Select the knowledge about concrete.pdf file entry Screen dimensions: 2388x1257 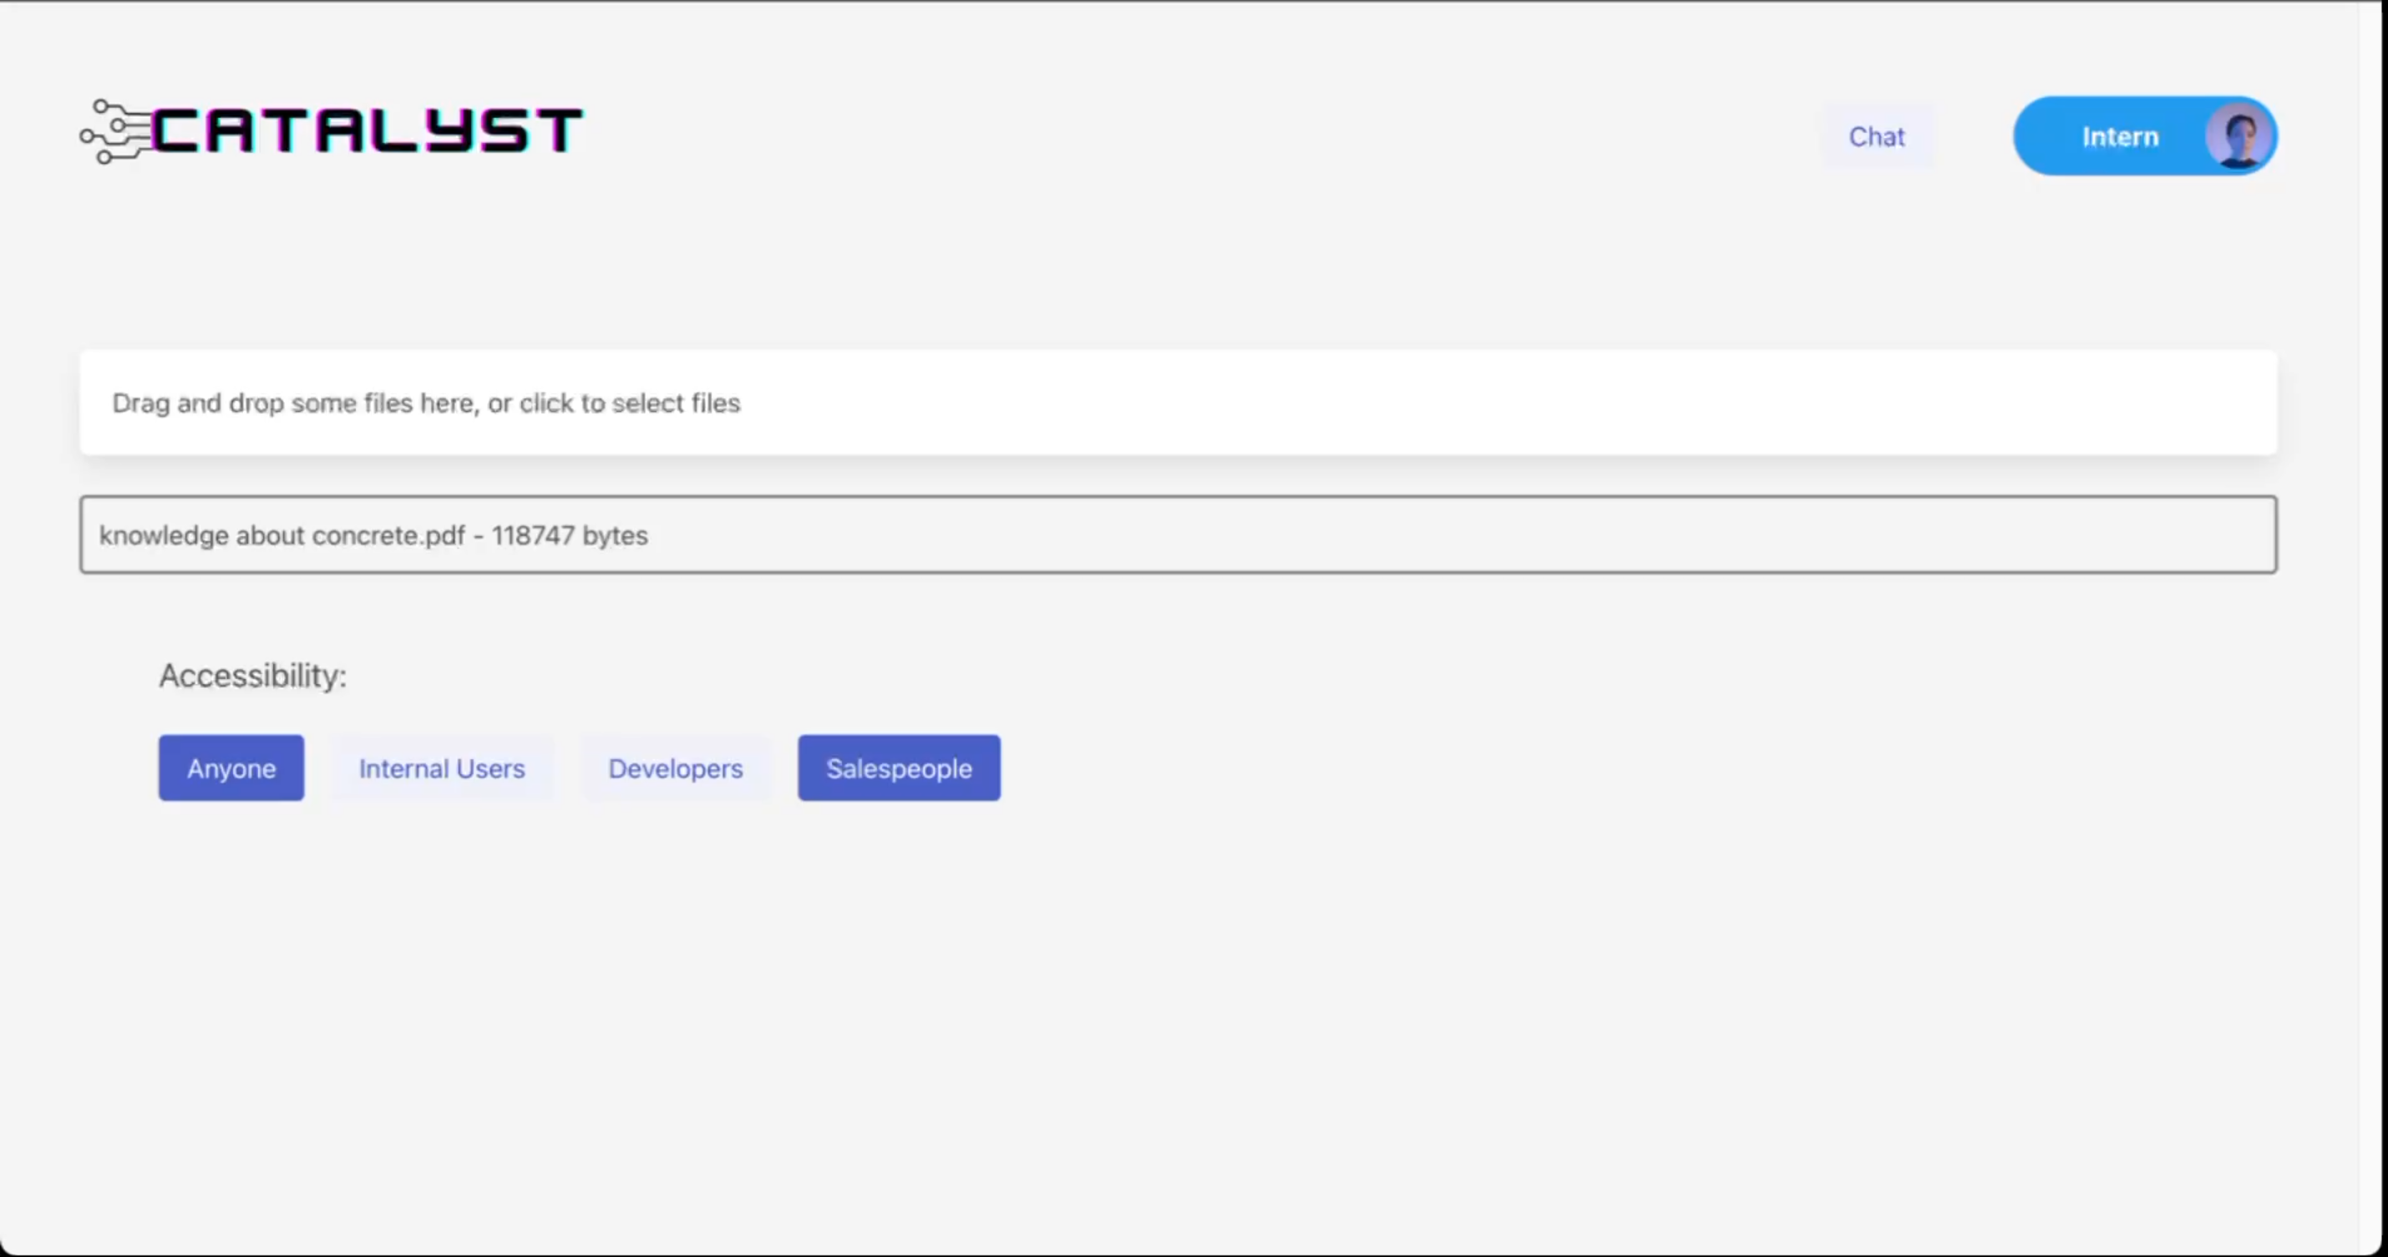click(x=281, y=536)
